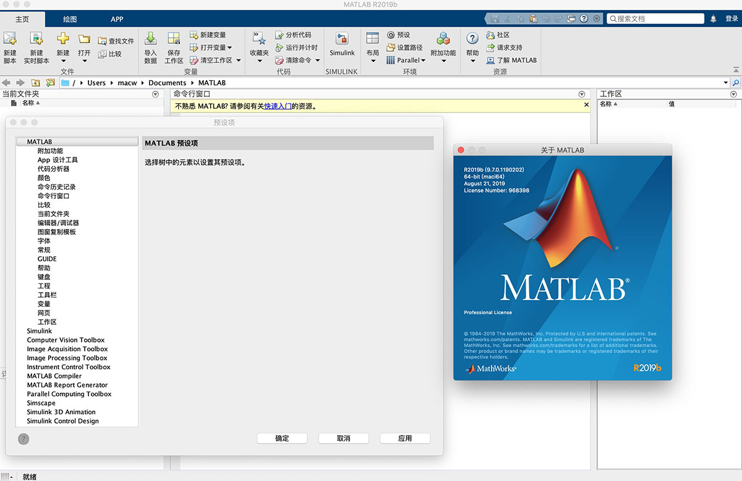Expand the 清除命令 (Clear Commands) dropdown
This screenshot has width=742, height=481.
(318, 61)
